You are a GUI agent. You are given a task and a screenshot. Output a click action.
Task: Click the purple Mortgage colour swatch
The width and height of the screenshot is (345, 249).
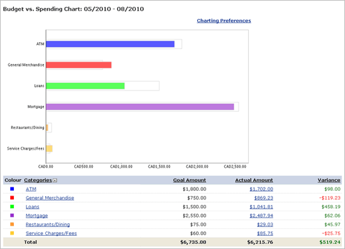pos(12,215)
